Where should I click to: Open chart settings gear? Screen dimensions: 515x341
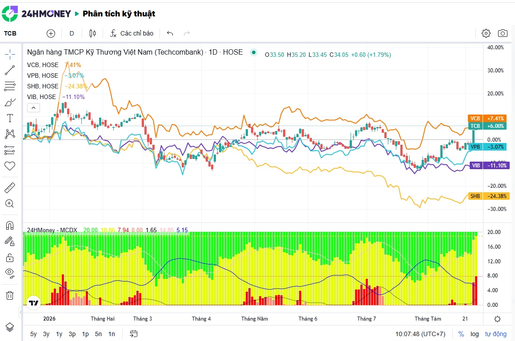pyautogui.click(x=486, y=33)
